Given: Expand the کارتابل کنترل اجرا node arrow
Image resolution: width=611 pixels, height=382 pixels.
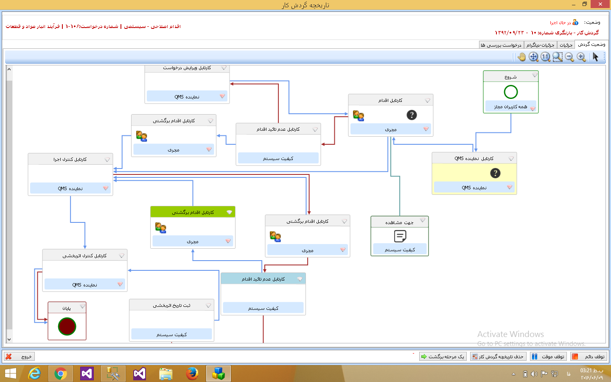Looking at the screenshot, I should [107, 160].
